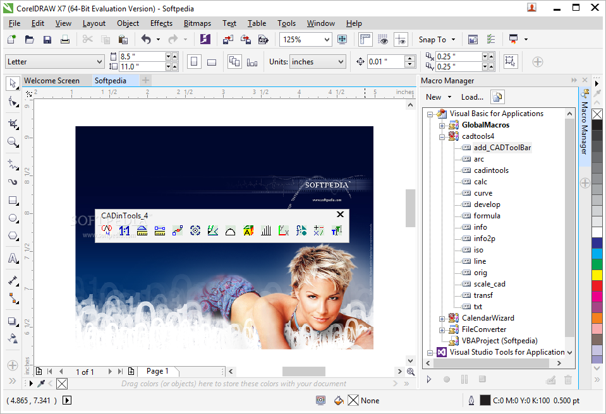
Task: Select the Page 1 tab
Action: [x=158, y=371]
